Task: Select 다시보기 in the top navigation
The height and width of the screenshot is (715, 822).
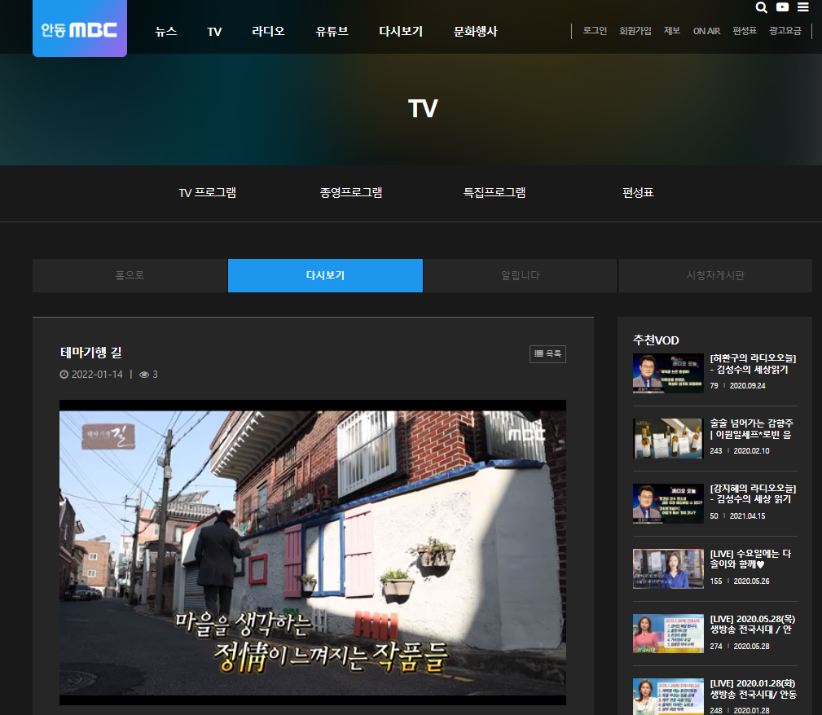Action: tap(401, 32)
